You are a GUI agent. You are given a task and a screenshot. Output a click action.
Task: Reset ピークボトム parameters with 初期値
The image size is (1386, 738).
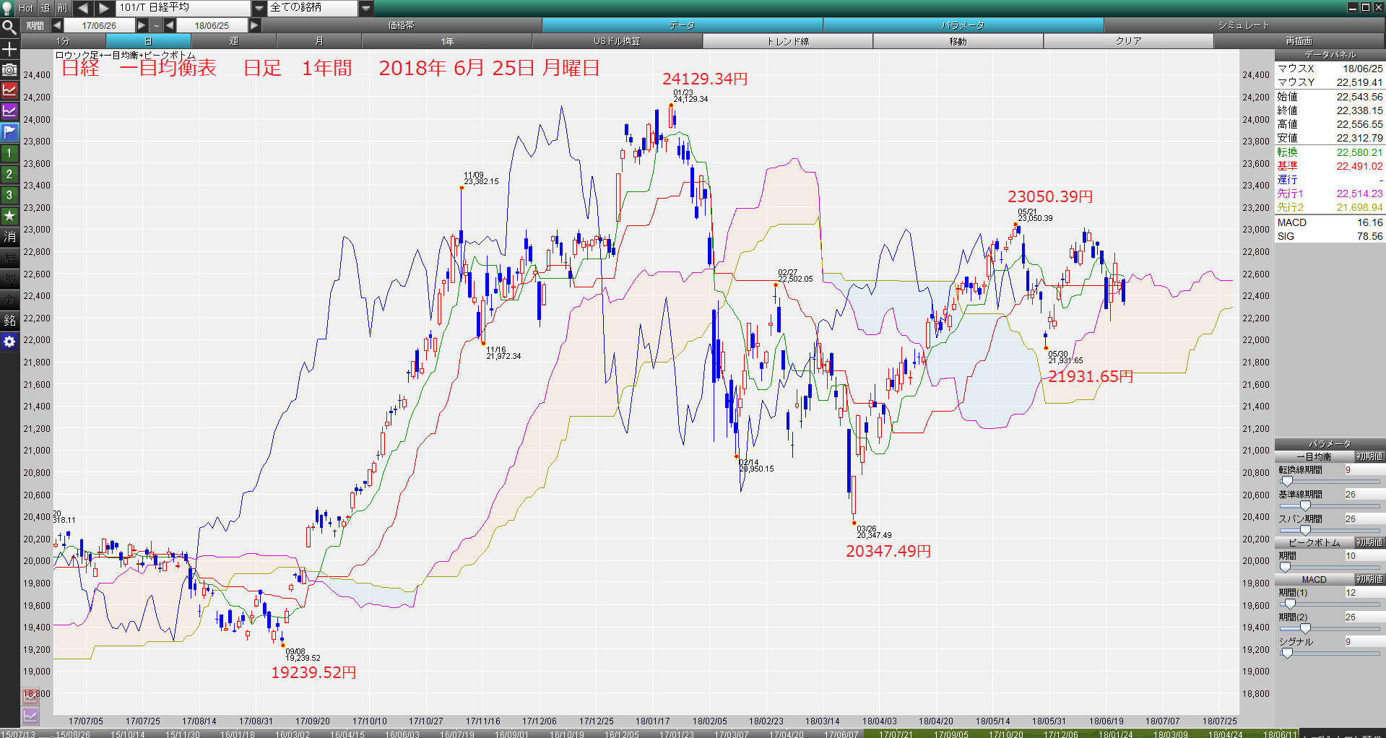1369,542
